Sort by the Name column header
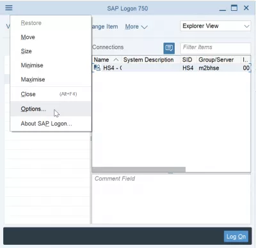256x248 pixels. (106, 59)
